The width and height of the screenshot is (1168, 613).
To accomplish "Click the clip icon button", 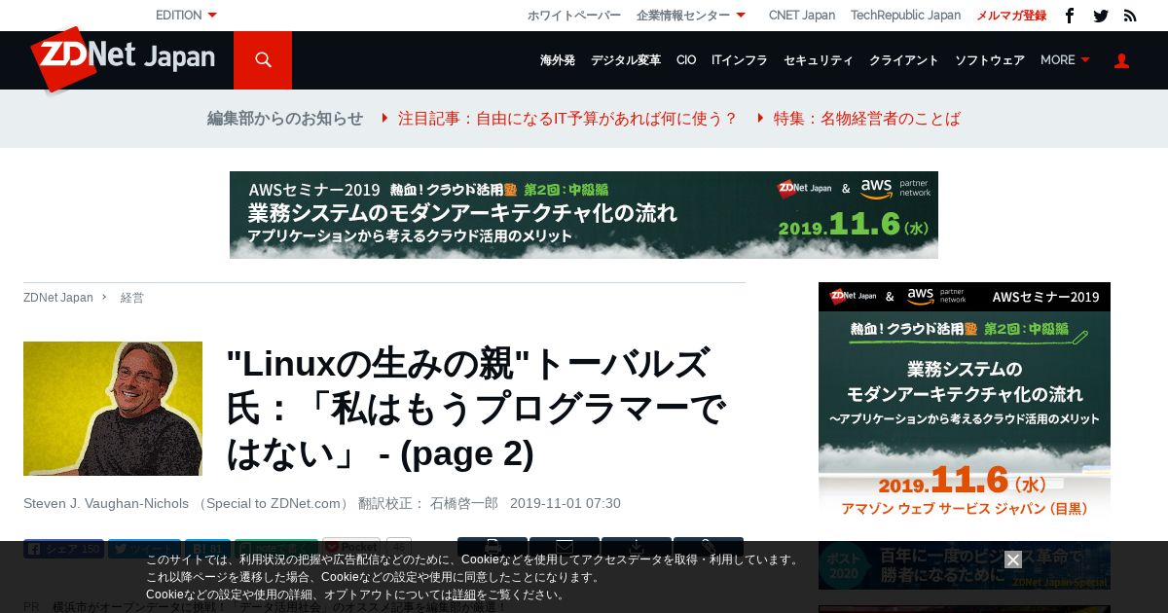I will tap(709, 547).
